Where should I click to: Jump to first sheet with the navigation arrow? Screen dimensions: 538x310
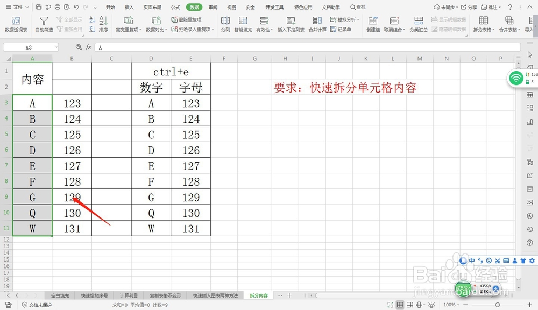[x=8, y=295]
